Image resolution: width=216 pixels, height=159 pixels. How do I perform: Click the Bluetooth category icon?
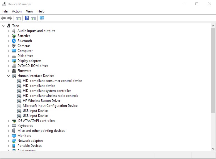[x=14, y=41]
